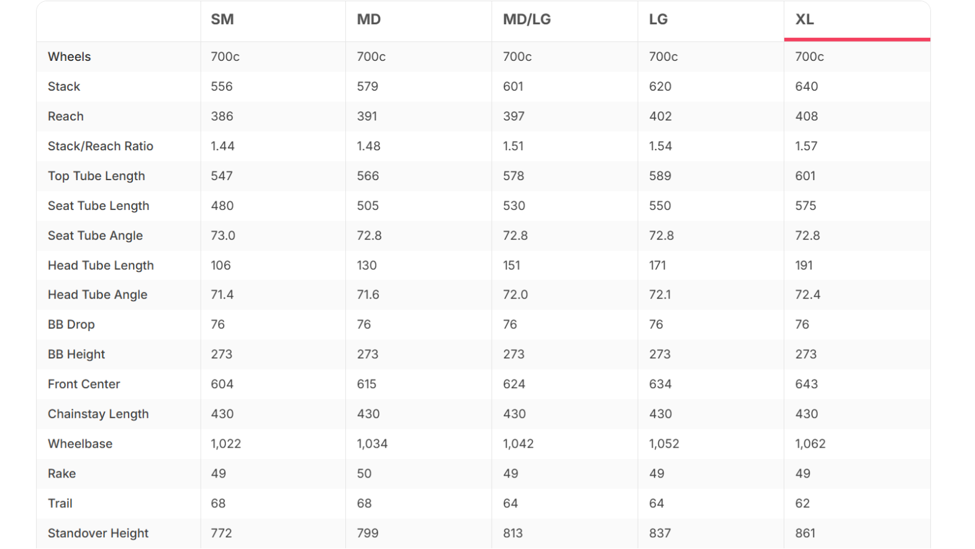Screen dimensions: 975x549
Task: Click the Seat Tube Angle row label
Action: point(95,235)
